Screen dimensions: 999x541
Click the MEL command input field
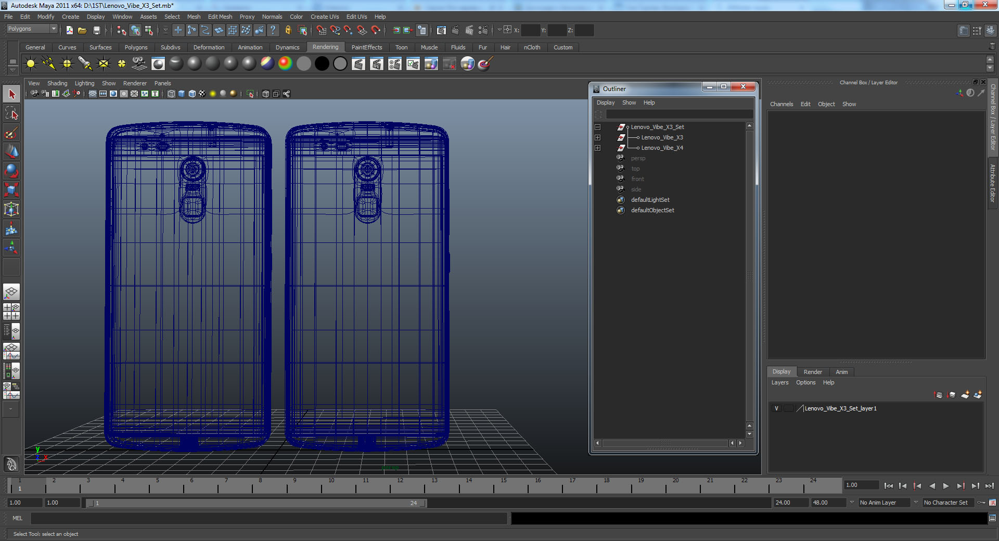(268, 518)
